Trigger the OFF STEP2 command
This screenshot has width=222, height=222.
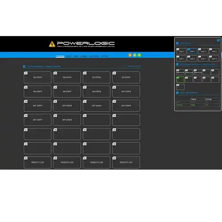pos(126,91)
